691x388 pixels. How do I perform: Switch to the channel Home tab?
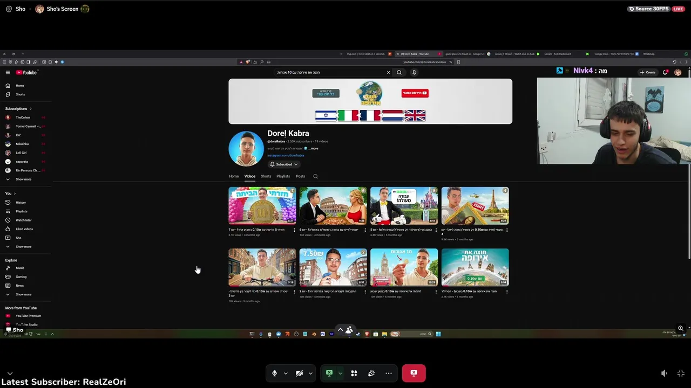coord(234,176)
